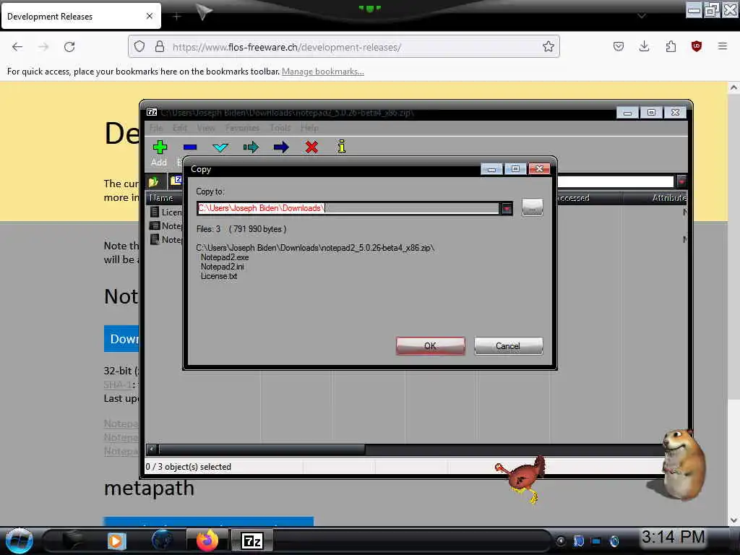Click the Copy to path input field
Image resolution: width=740 pixels, height=555 pixels.
pyautogui.click(x=348, y=208)
